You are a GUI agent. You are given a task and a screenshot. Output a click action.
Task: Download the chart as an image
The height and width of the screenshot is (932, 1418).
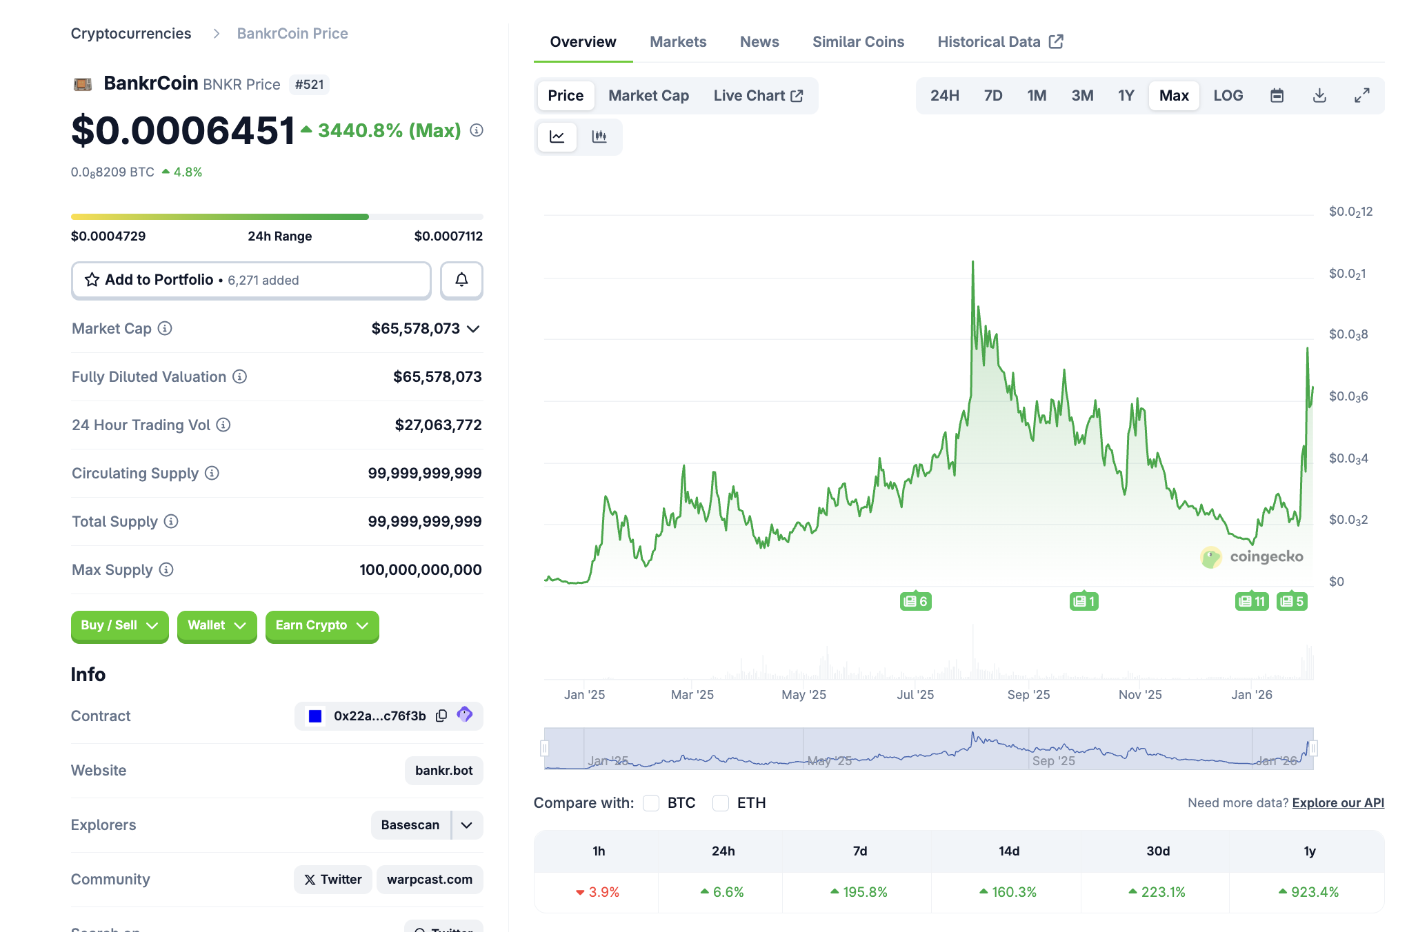click(x=1319, y=95)
